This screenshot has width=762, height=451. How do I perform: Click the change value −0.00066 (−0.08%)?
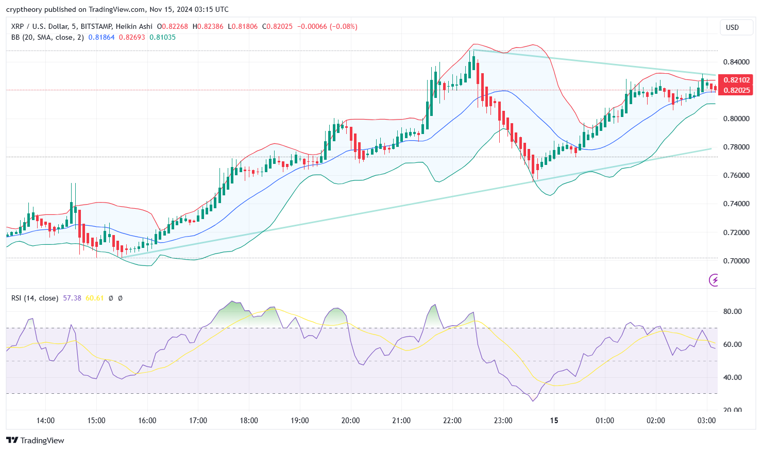click(x=327, y=26)
